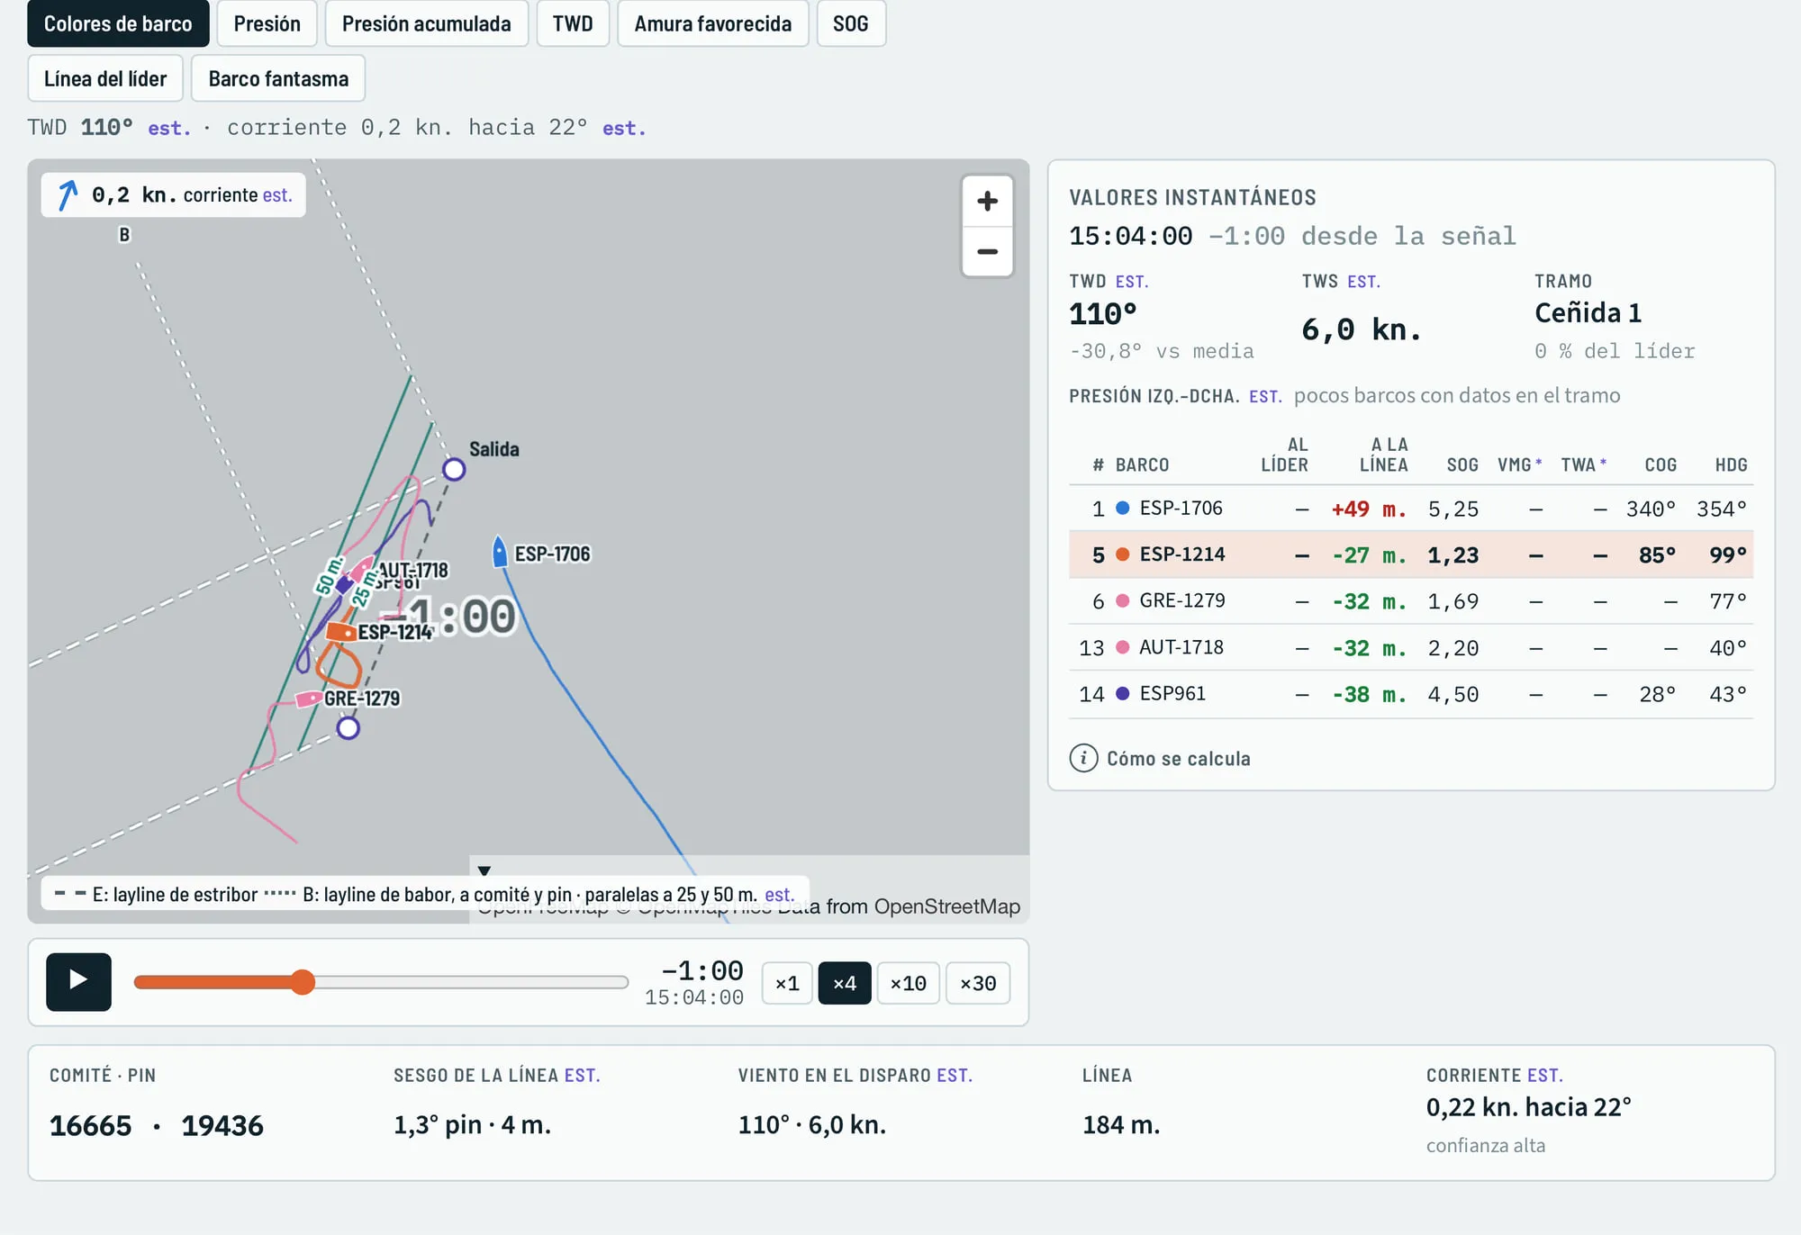Click the pink GRE-1279 boat marker on map
1801x1235 pixels.
click(309, 699)
